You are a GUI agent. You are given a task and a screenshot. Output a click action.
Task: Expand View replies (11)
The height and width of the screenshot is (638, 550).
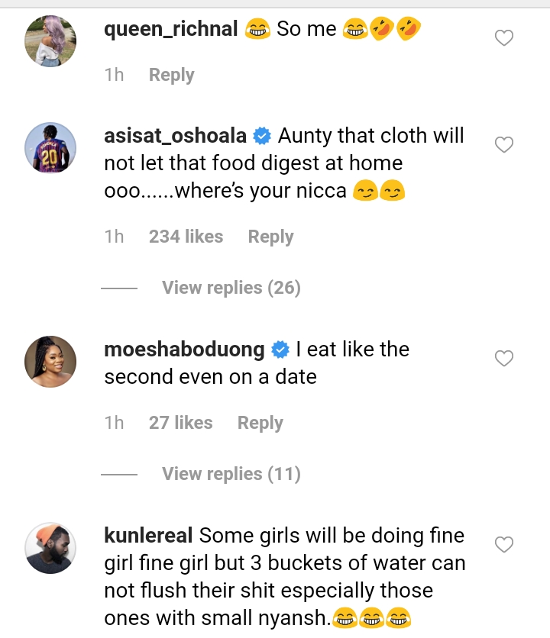[x=231, y=474]
